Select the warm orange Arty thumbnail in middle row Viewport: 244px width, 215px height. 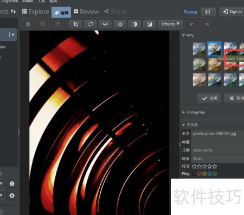215,65
